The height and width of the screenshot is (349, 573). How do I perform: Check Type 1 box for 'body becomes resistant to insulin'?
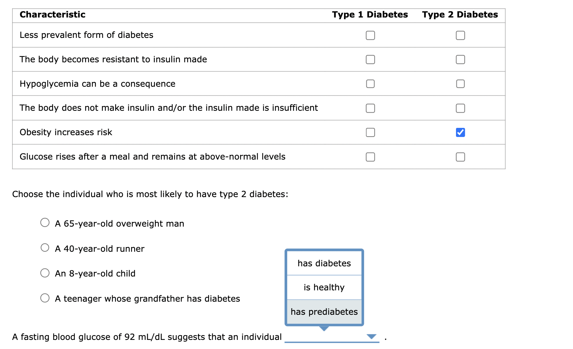click(370, 59)
